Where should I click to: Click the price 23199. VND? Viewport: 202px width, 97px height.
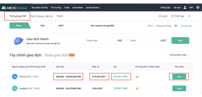tap(120, 77)
